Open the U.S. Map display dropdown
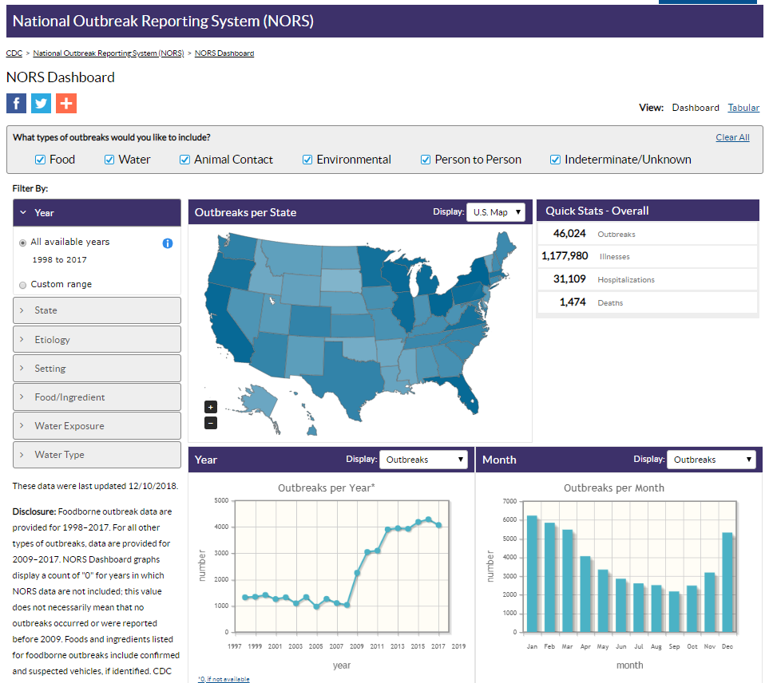 click(x=496, y=212)
